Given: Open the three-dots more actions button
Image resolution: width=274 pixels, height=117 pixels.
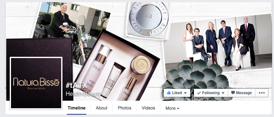Looking at the screenshot, I should (261, 93).
